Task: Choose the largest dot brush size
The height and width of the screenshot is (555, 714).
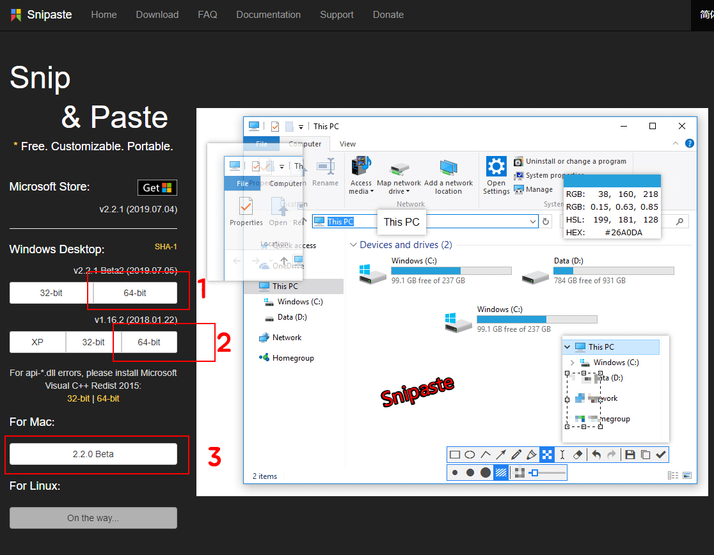Action: (x=486, y=473)
